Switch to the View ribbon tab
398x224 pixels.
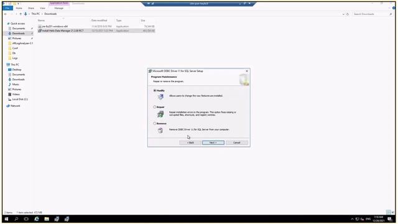(42, 8)
